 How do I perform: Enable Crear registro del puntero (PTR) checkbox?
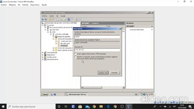tap(75, 54)
